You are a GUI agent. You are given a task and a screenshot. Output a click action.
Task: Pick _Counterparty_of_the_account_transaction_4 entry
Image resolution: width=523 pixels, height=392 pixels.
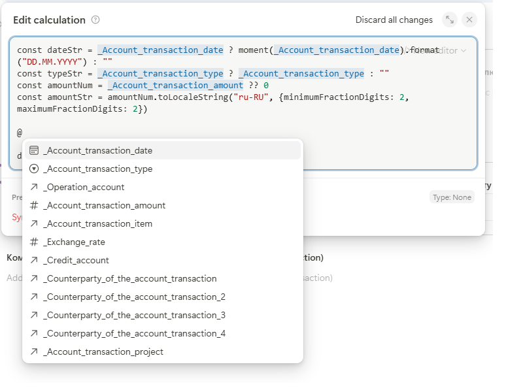click(163, 334)
